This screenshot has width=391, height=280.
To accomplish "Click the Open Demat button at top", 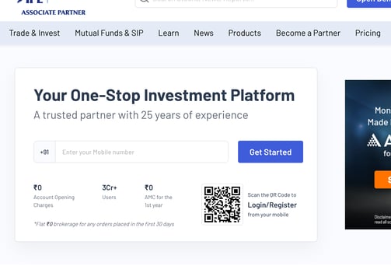I will (x=369, y=3).
